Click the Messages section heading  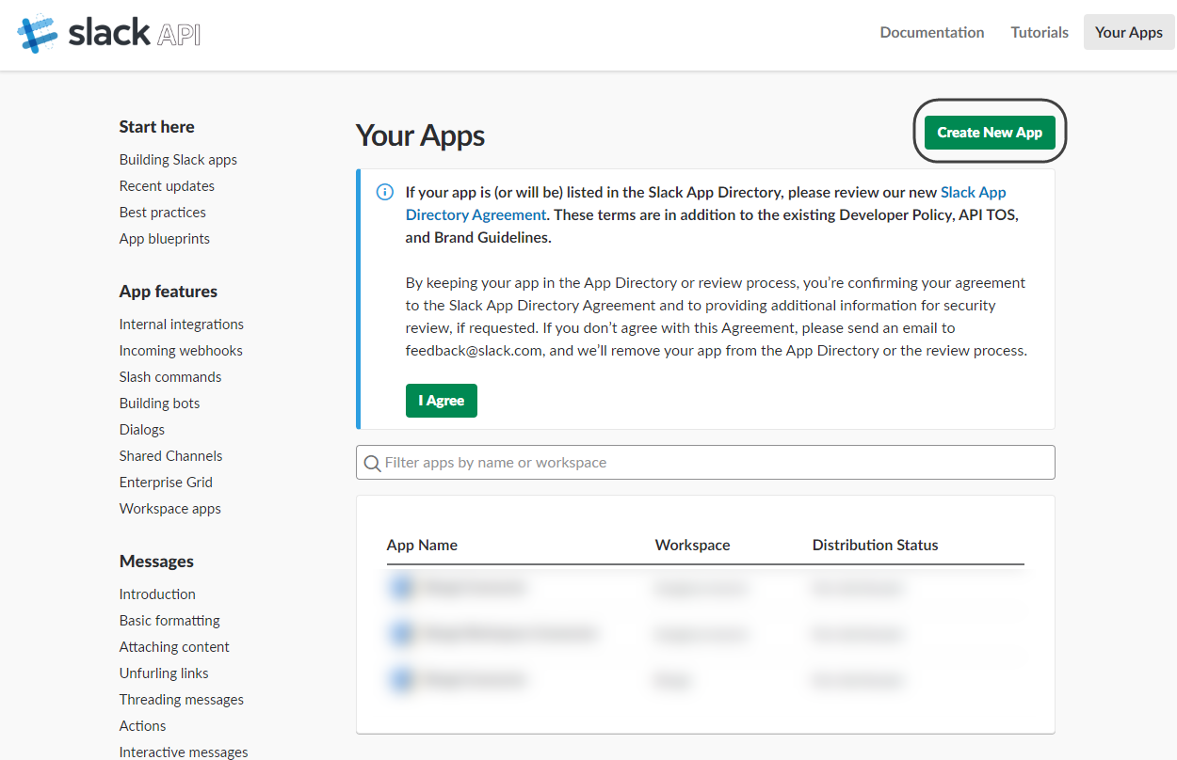156,562
